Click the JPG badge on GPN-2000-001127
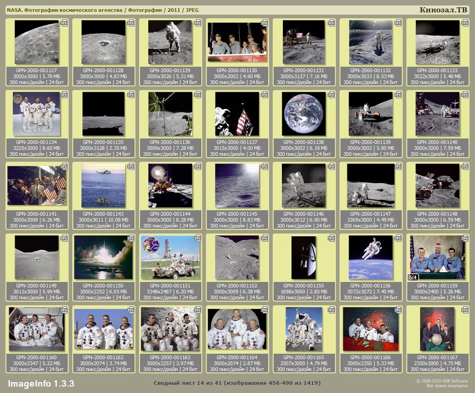Image resolution: width=475 pixels, height=393 pixels. [64, 23]
